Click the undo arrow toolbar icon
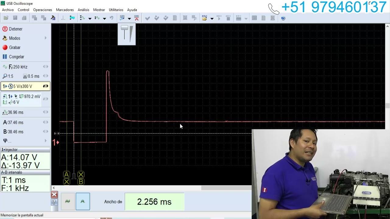The height and width of the screenshot is (219, 390). coord(112,18)
